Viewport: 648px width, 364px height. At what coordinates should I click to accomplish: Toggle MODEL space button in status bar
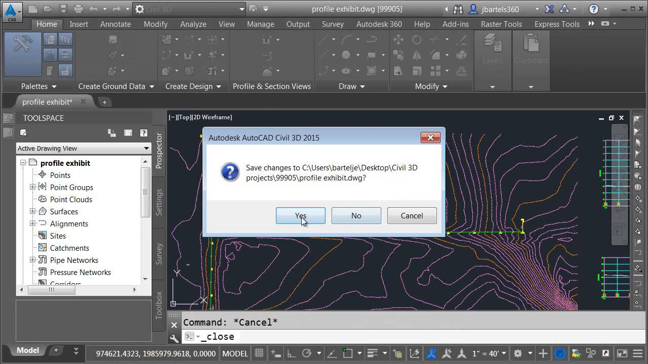(x=235, y=353)
